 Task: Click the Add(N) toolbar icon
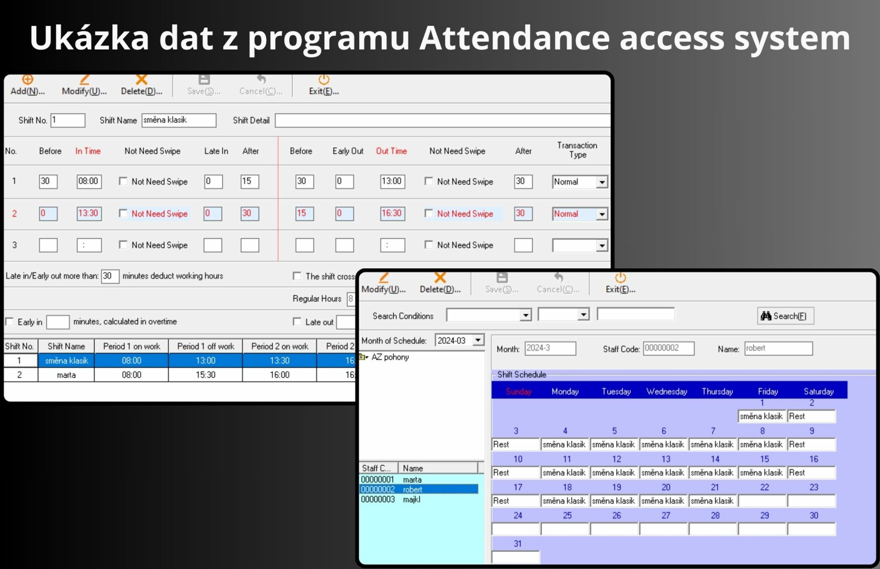pos(27,81)
